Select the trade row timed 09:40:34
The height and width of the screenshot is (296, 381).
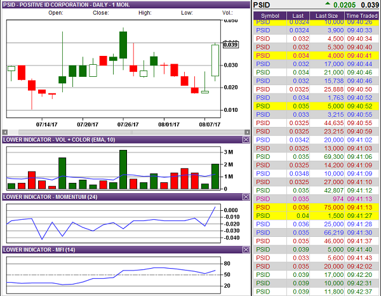(316, 39)
